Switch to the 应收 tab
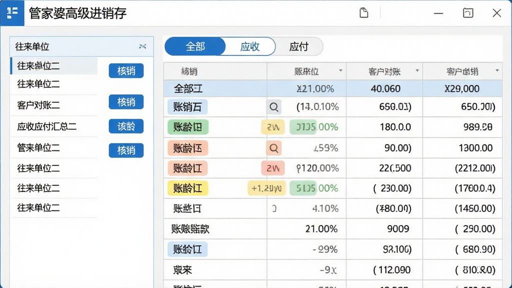Image resolution: width=512 pixels, height=288 pixels. [250, 46]
